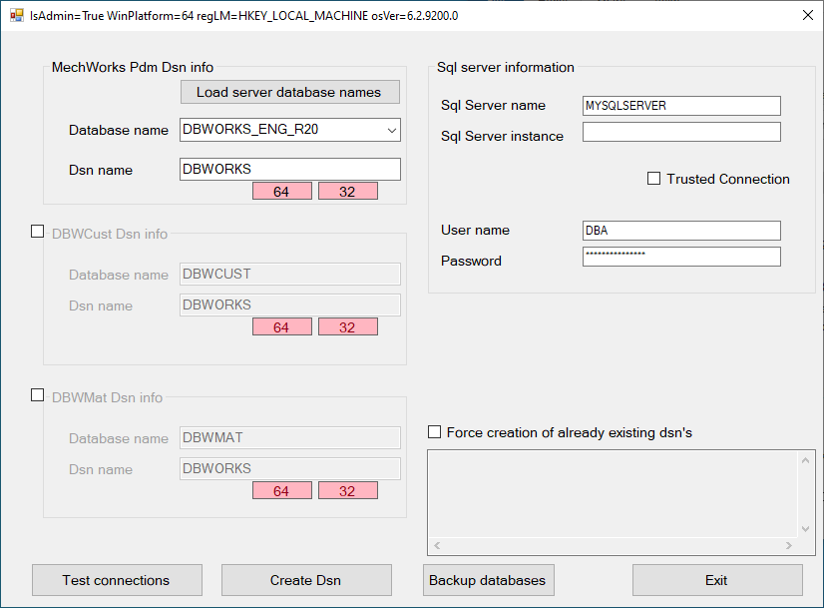Click the User name field DBA
The height and width of the screenshot is (608, 824).
coord(681,231)
